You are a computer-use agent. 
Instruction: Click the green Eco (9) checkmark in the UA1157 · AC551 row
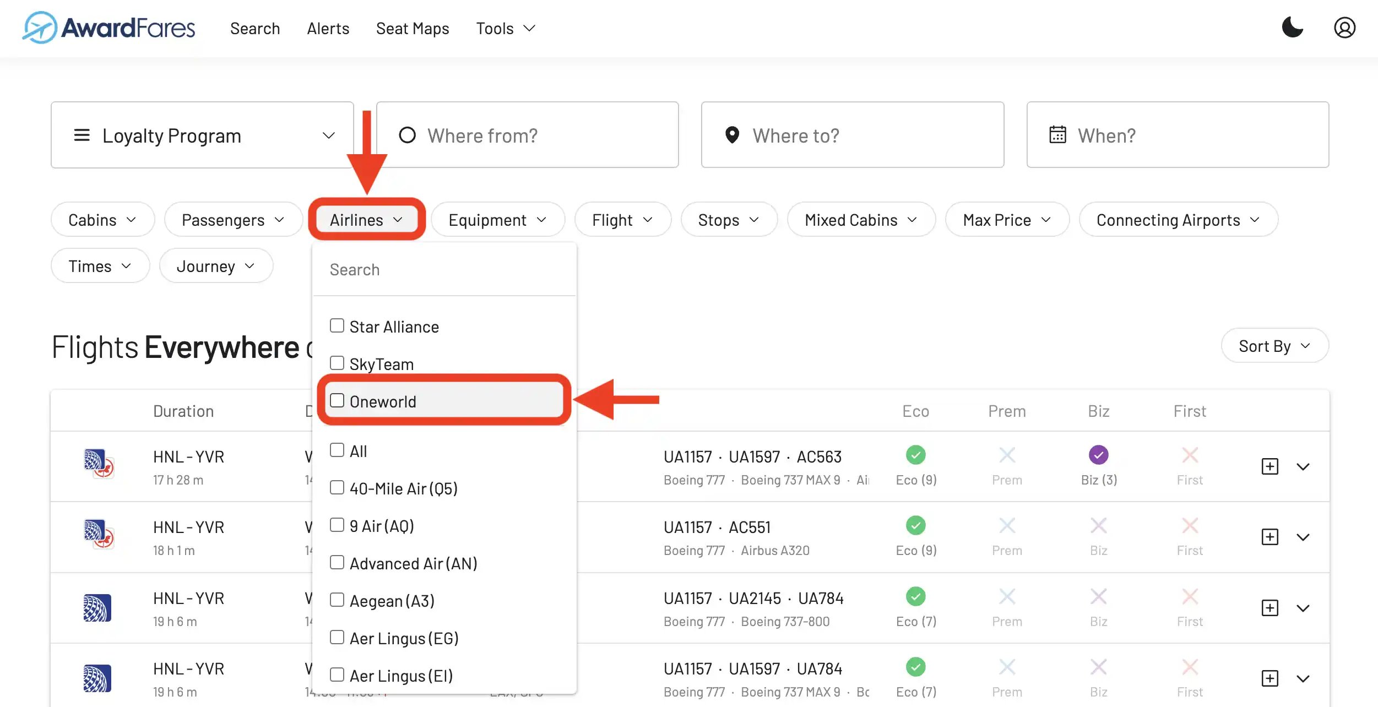tap(915, 525)
